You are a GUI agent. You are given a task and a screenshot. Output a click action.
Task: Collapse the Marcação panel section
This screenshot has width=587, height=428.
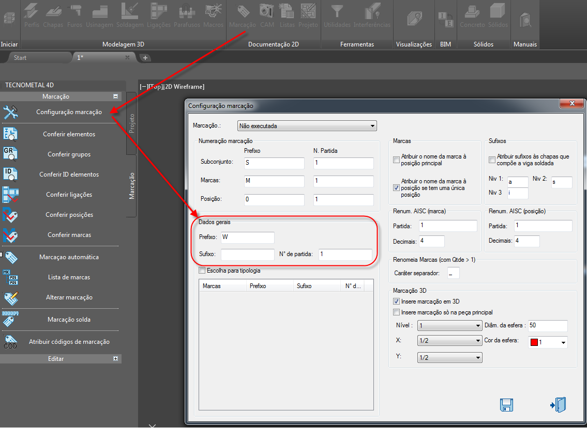pos(115,97)
